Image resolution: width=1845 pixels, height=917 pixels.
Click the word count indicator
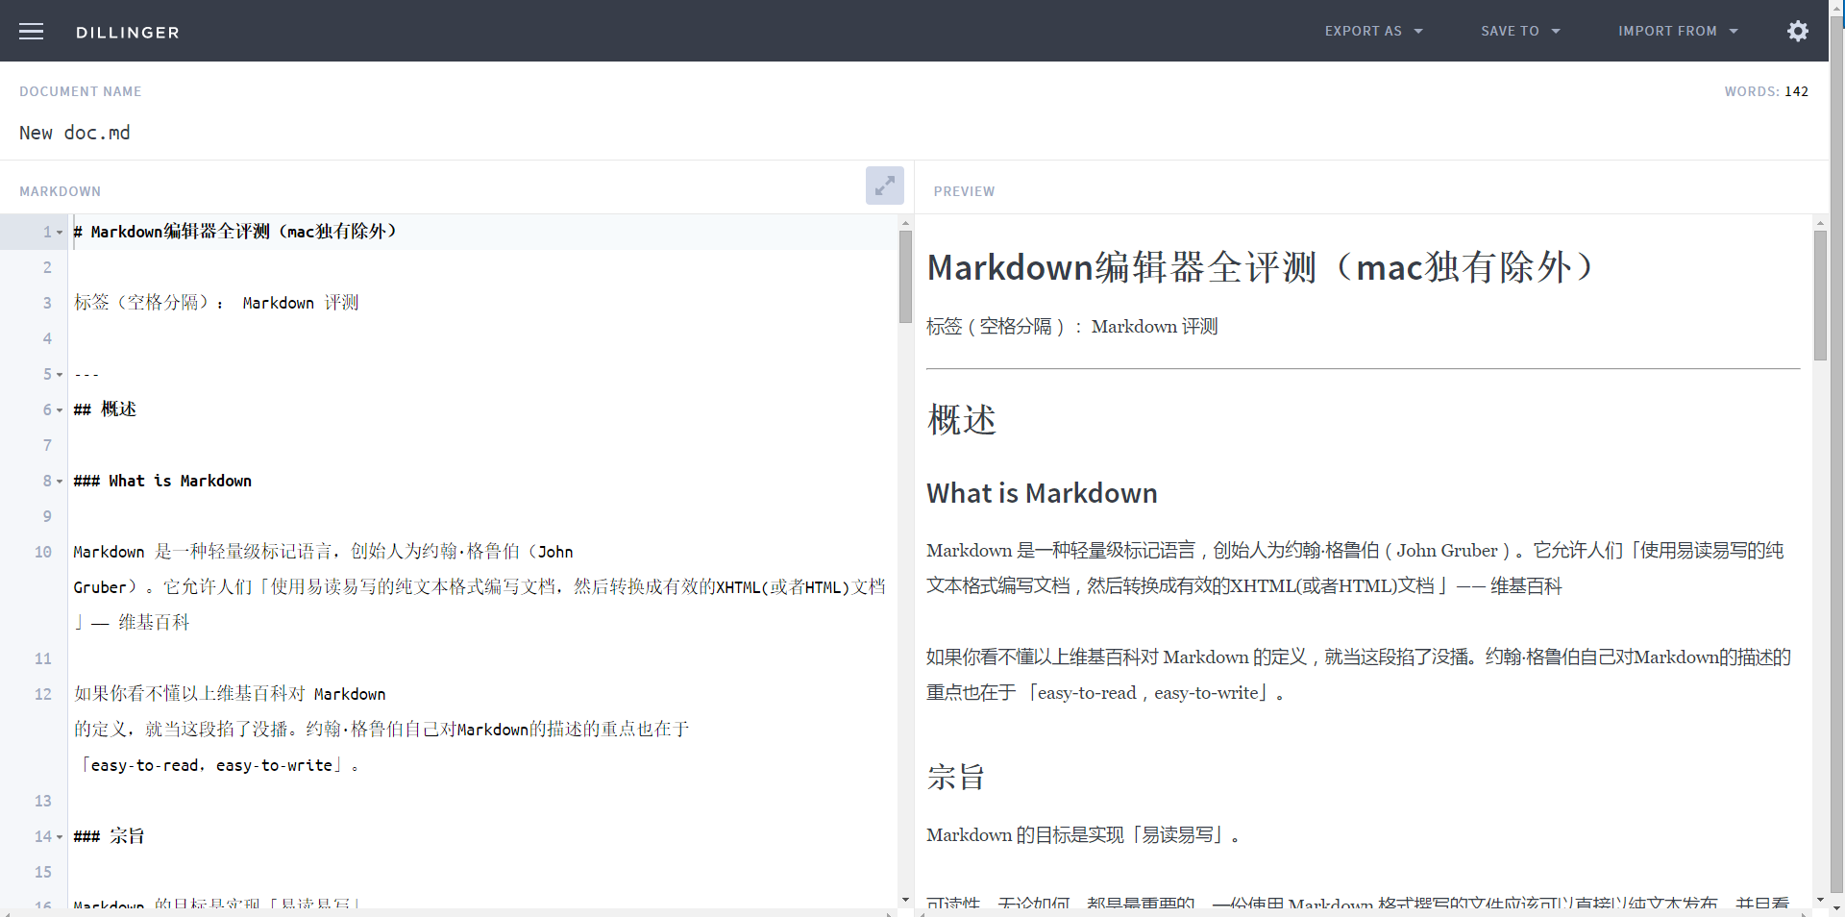click(1766, 91)
